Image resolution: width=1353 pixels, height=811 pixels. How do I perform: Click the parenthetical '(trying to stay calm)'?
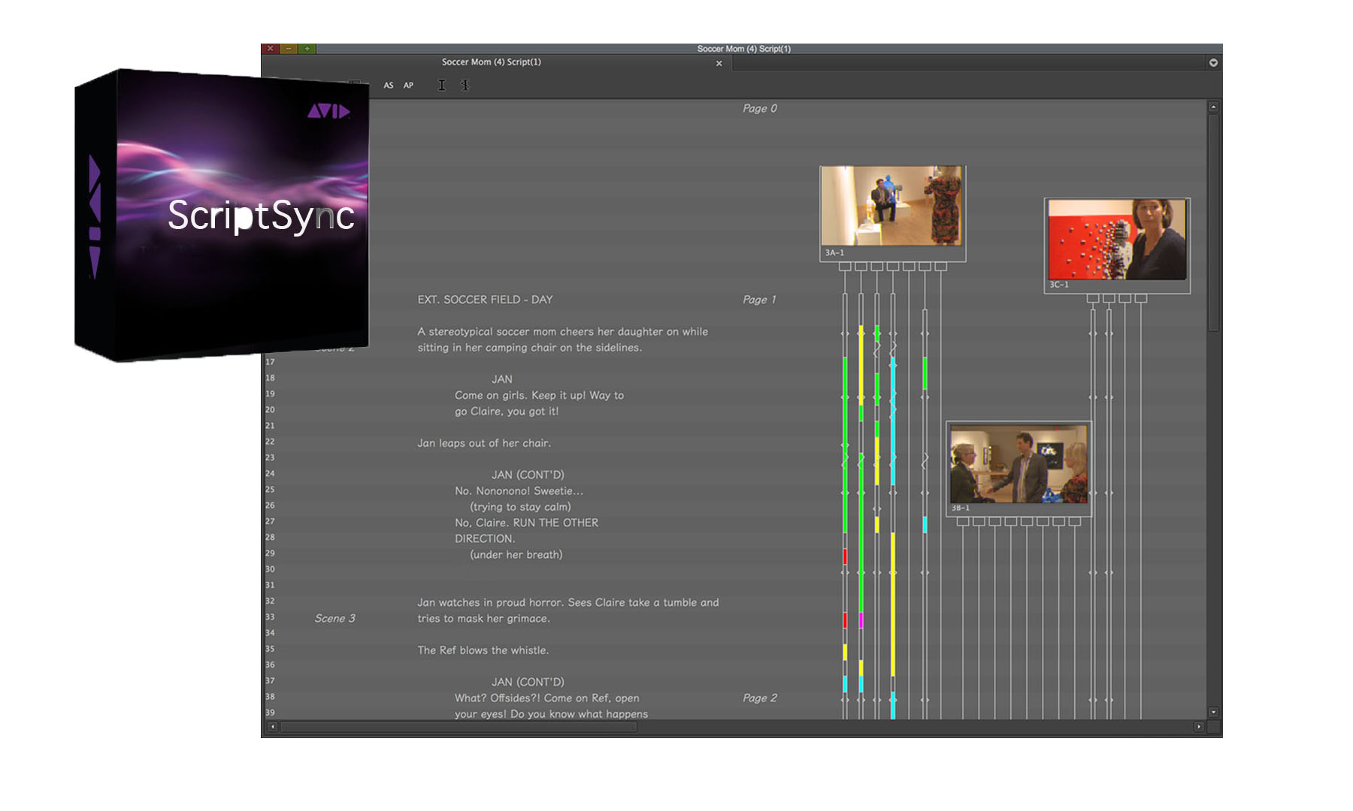(520, 508)
